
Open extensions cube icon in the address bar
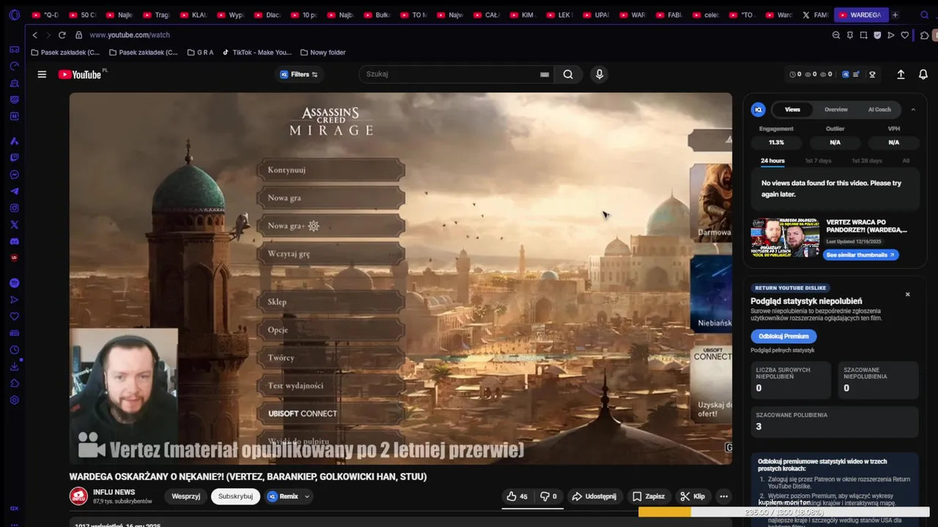pos(924,35)
